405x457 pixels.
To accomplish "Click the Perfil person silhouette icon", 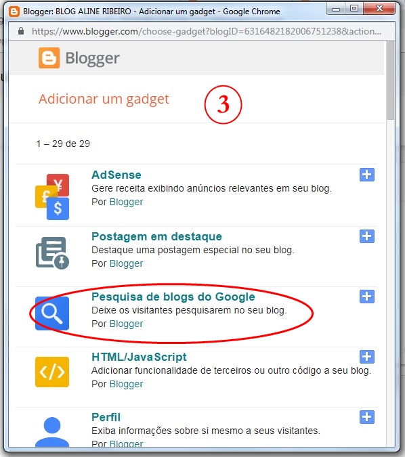I will click(x=52, y=432).
